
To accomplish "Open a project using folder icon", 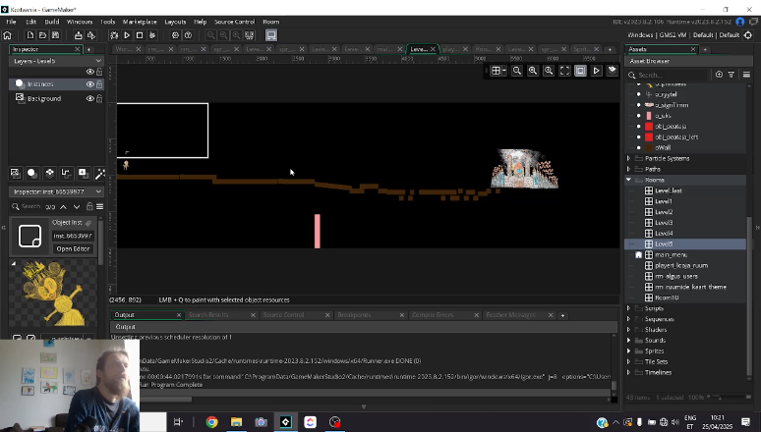I will coord(42,35).
